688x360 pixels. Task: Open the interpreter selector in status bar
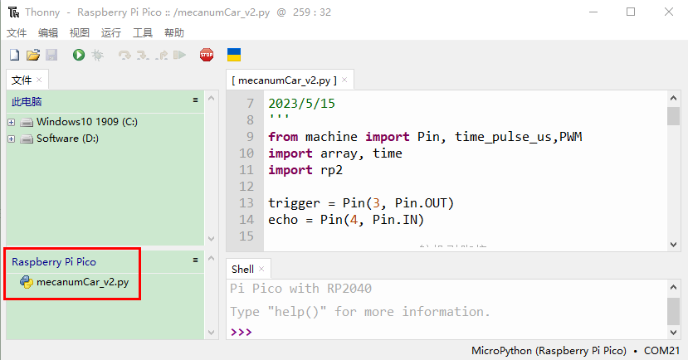576,351
